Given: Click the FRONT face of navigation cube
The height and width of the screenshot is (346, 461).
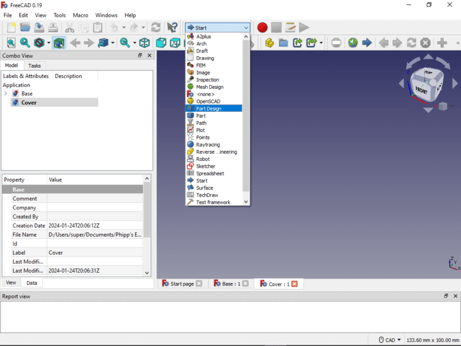Looking at the screenshot, I should coord(421,90).
